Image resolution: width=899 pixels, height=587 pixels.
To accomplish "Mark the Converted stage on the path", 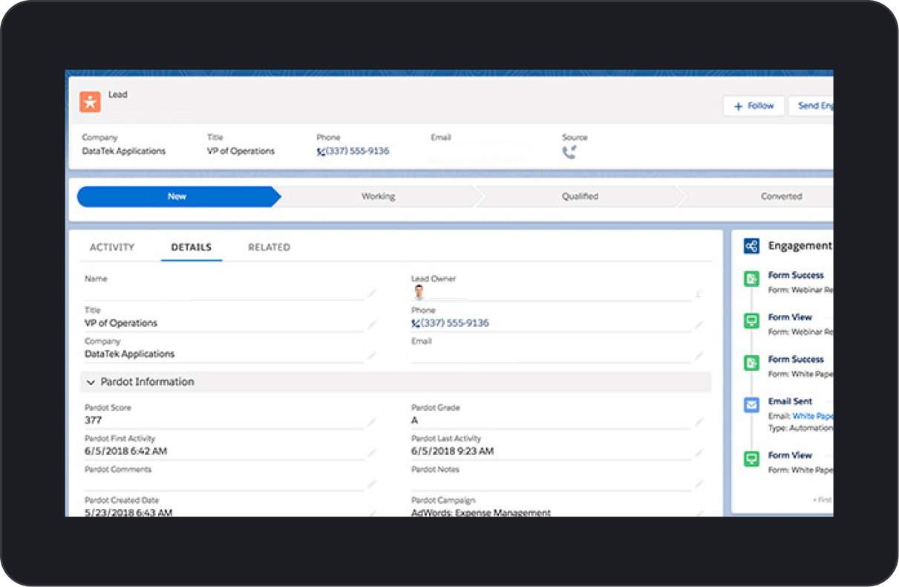I will tap(781, 195).
